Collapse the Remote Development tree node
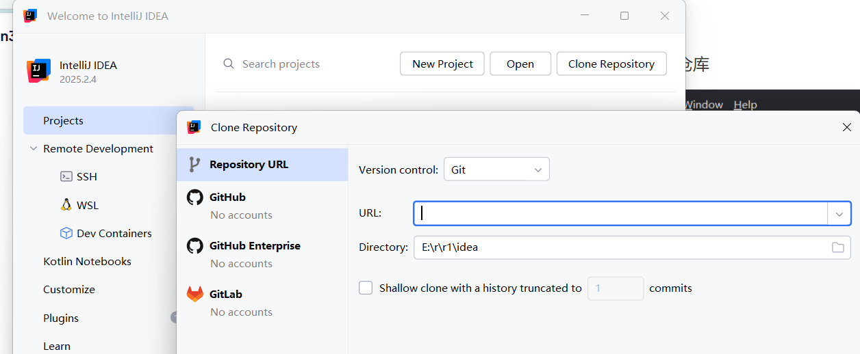The width and height of the screenshot is (860, 354). point(33,148)
